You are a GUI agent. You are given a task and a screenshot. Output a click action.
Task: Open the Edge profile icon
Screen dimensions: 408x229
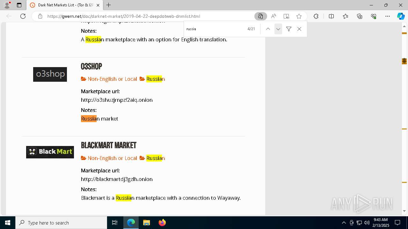pyautogui.click(x=7, y=5)
